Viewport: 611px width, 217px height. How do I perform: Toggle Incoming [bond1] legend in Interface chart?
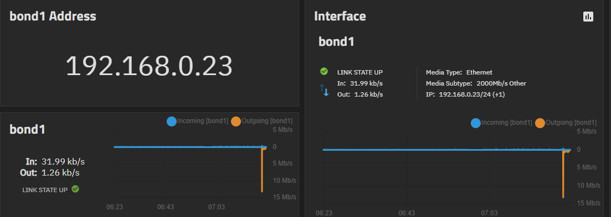pos(501,123)
